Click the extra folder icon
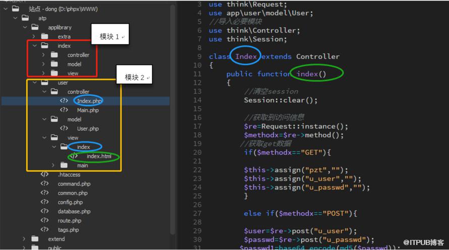 45,36
